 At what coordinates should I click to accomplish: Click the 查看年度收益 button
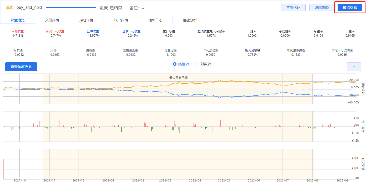[21, 67]
